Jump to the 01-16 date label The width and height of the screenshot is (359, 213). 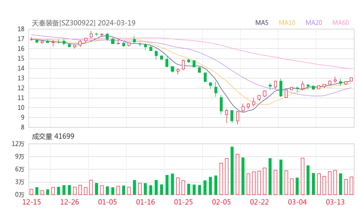click(146, 201)
